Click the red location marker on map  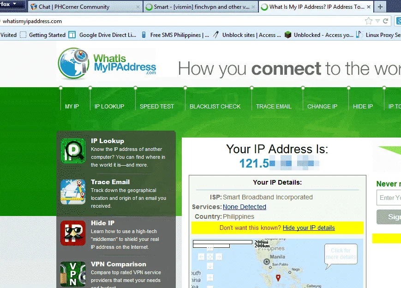point(278,277)
